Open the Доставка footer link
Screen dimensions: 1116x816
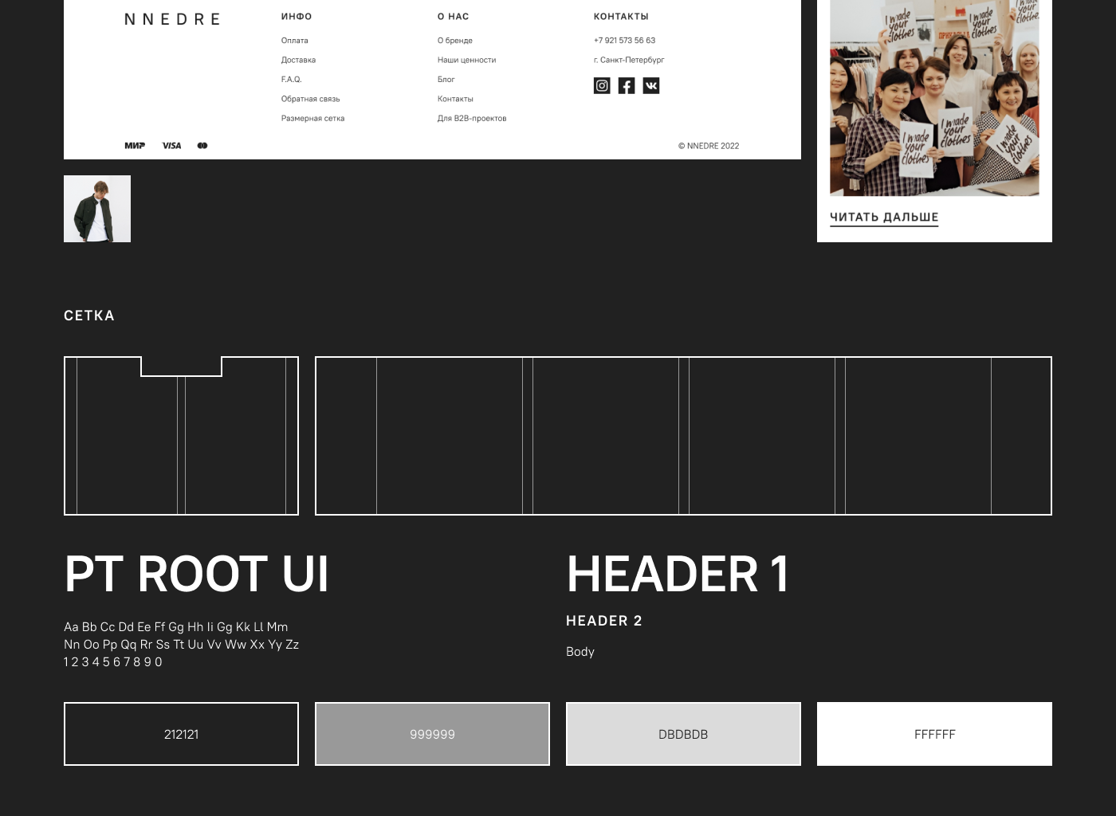click(x=298, y=60)
